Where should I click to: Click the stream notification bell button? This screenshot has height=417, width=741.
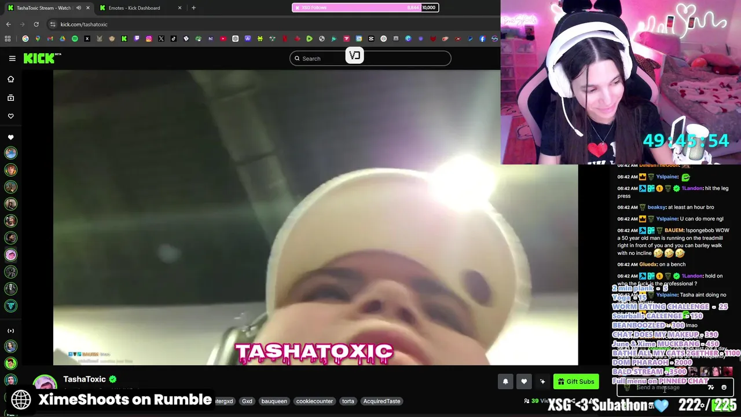coord(505,381)
